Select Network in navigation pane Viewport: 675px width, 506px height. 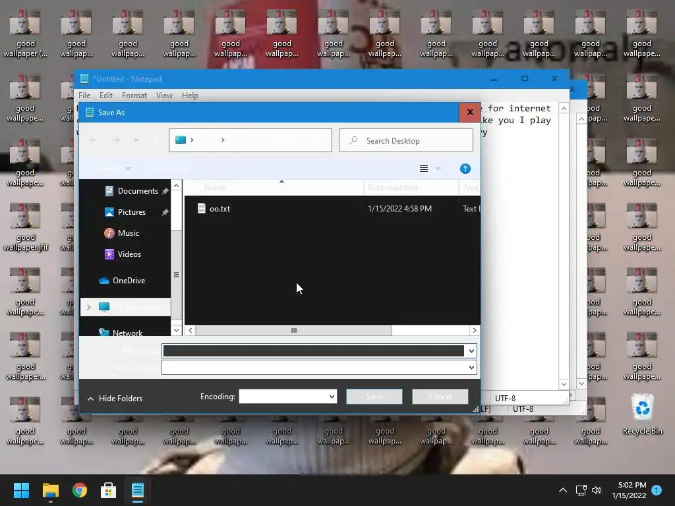click(x=127, y=333)
